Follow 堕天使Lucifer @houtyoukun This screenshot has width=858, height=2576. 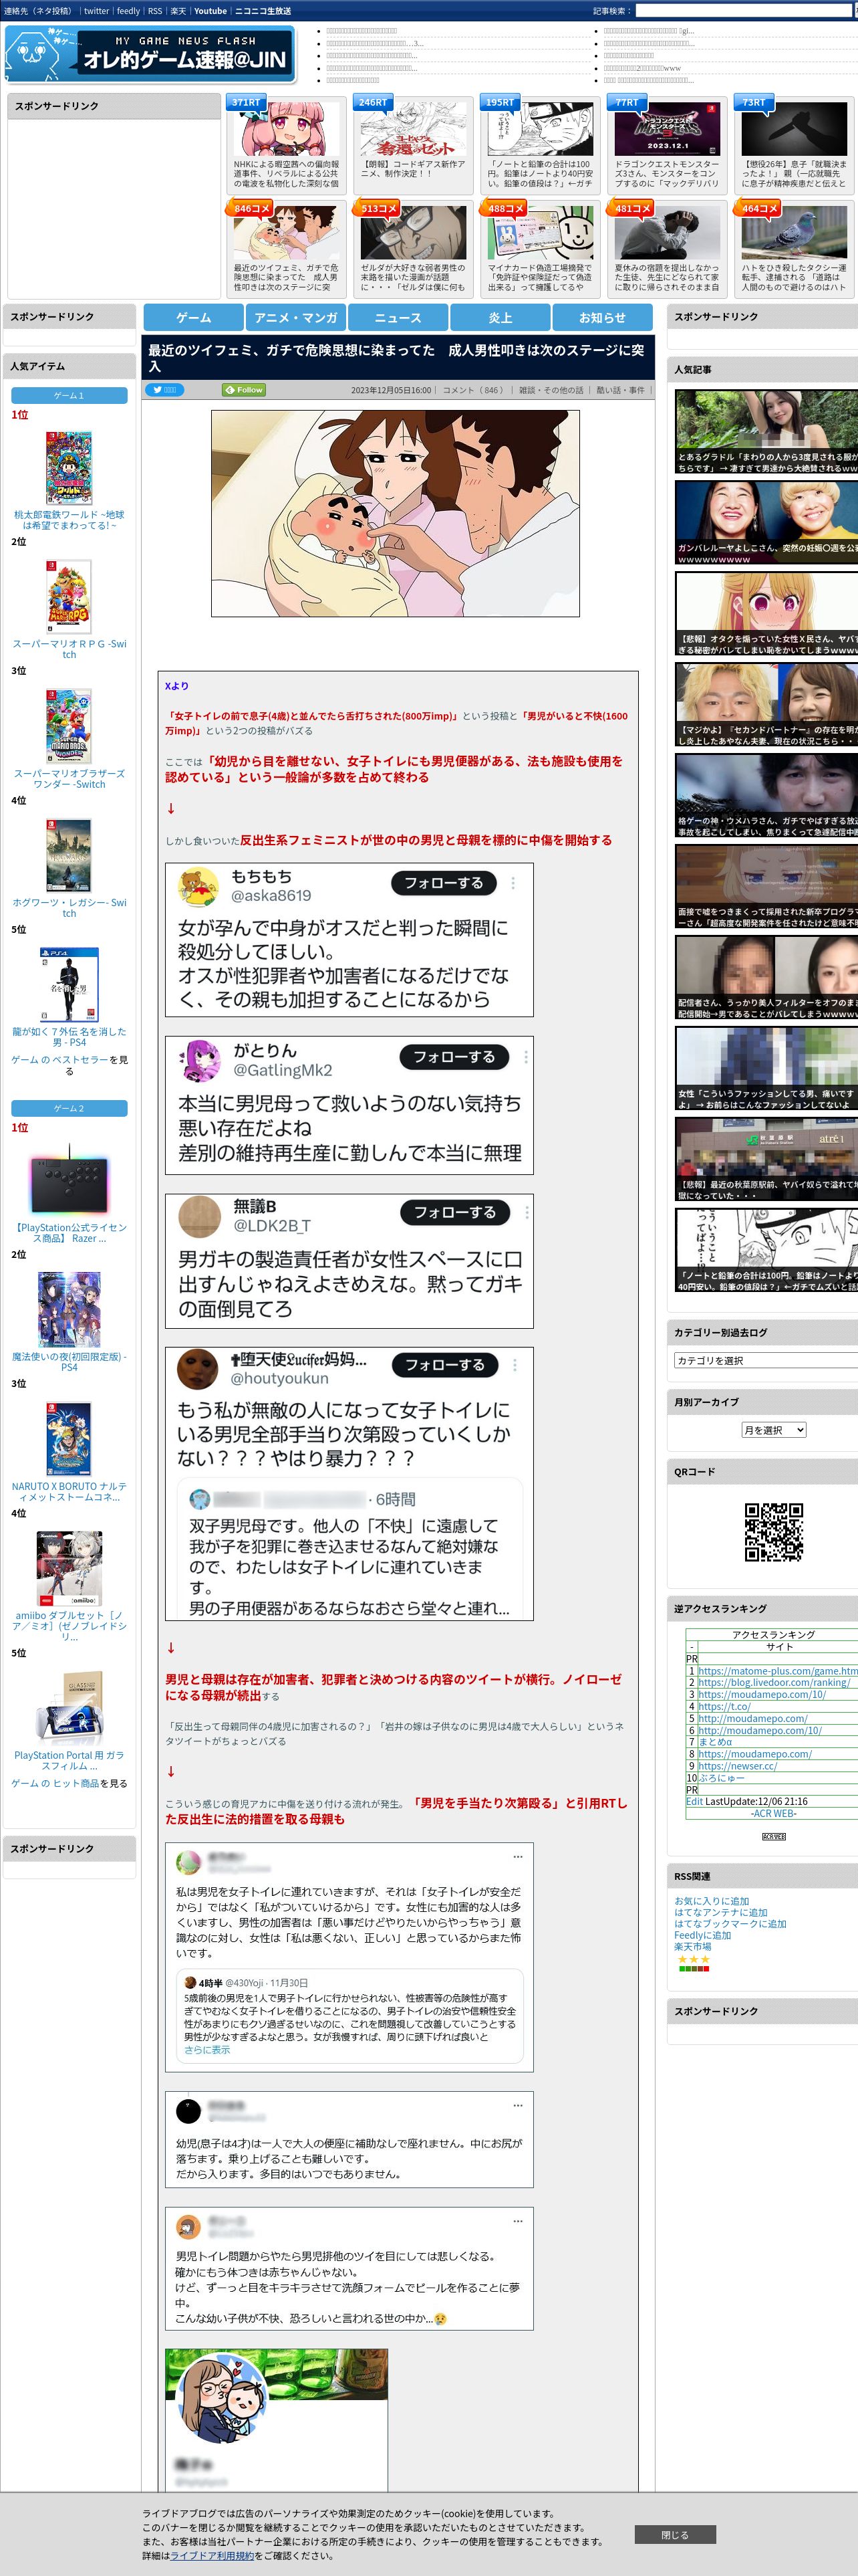[x=444, y=1365]
